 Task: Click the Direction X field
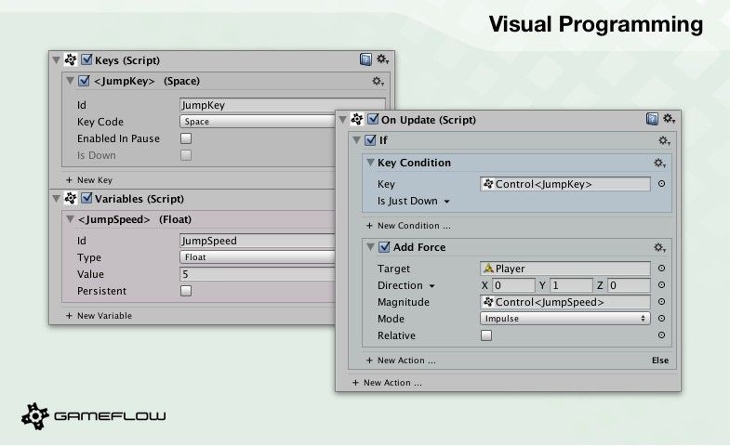513,285
